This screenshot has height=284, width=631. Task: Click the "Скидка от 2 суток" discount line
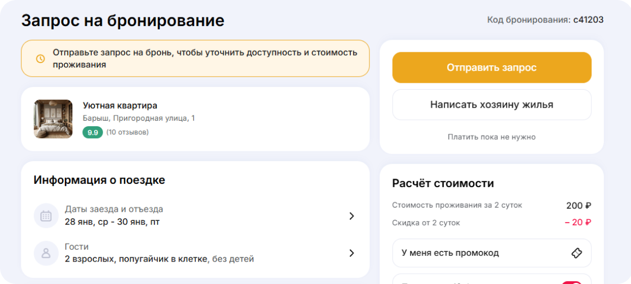coord(426,223)
